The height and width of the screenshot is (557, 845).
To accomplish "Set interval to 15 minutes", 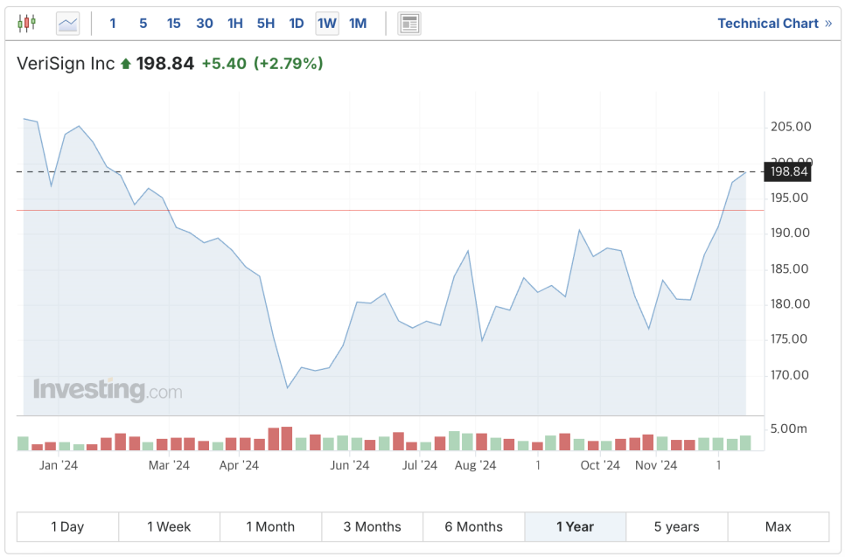I will pos(173,24).
